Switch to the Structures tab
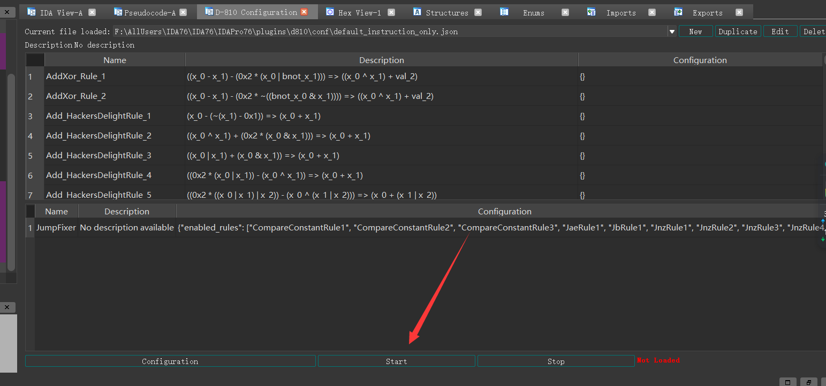Viewport: 826px width, 386px height. 446,13
